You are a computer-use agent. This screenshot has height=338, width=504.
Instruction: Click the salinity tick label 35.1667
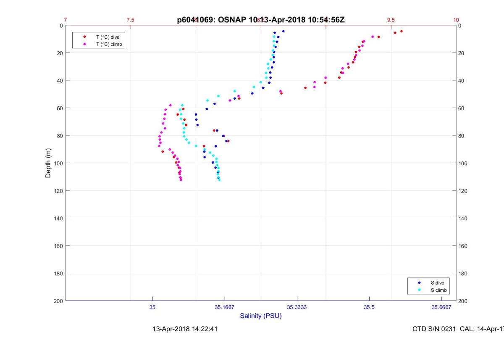point(225,308)
